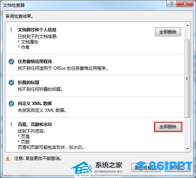
Task: Select the 任务窗格应用程序 heading
Action: point(35,62)
